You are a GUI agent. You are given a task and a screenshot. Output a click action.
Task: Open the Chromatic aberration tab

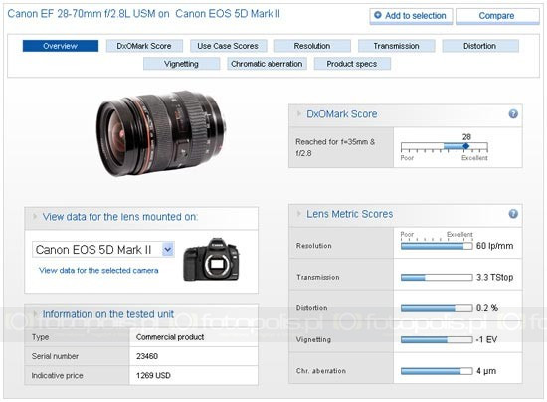pyautogui.click(x=267, y=64)
